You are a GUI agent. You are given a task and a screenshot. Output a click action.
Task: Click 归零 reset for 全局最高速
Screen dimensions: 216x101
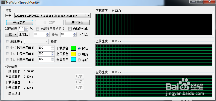79,76
